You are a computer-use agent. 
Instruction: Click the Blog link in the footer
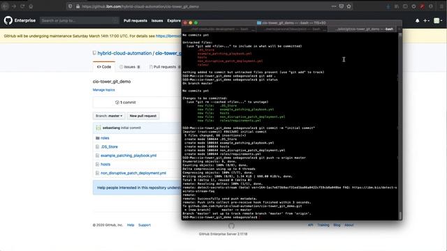(x=337, y=225)
